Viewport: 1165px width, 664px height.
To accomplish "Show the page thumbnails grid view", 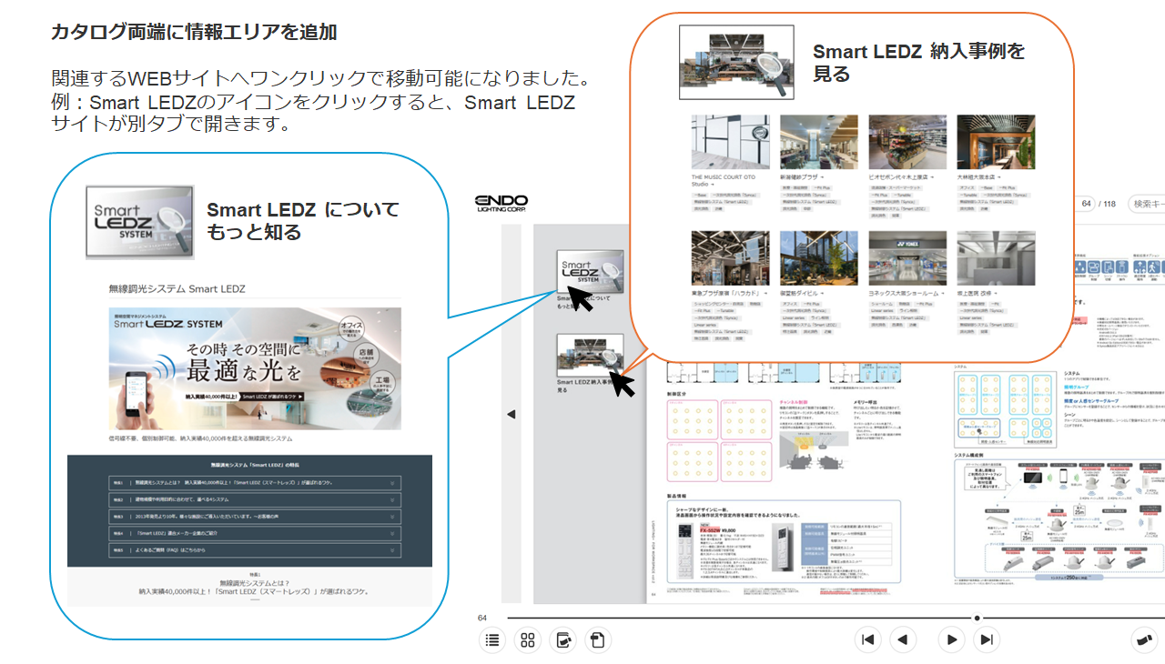I will coord(528,640).
